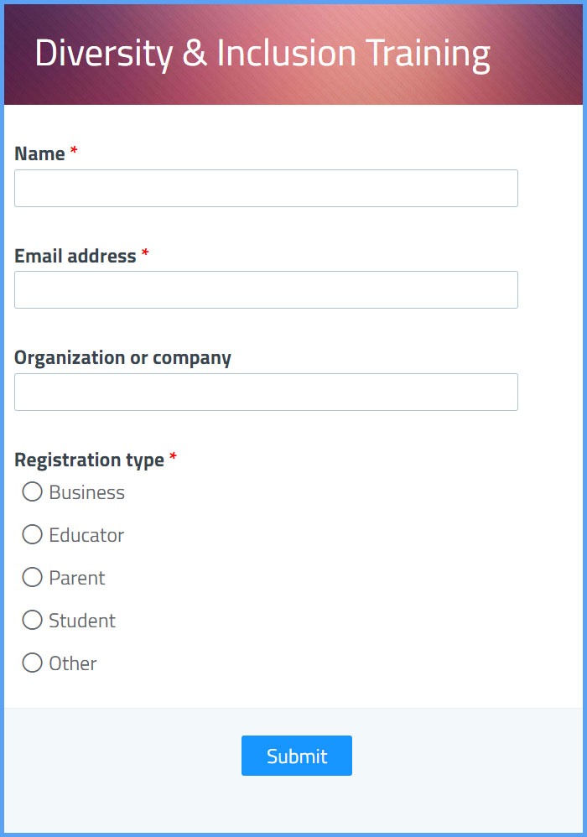
Task: Click the red asterisk next to Name
Action: click(x=74, y=151)
